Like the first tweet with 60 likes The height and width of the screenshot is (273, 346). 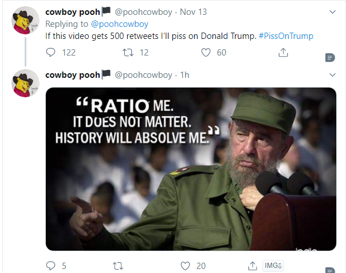207,53
